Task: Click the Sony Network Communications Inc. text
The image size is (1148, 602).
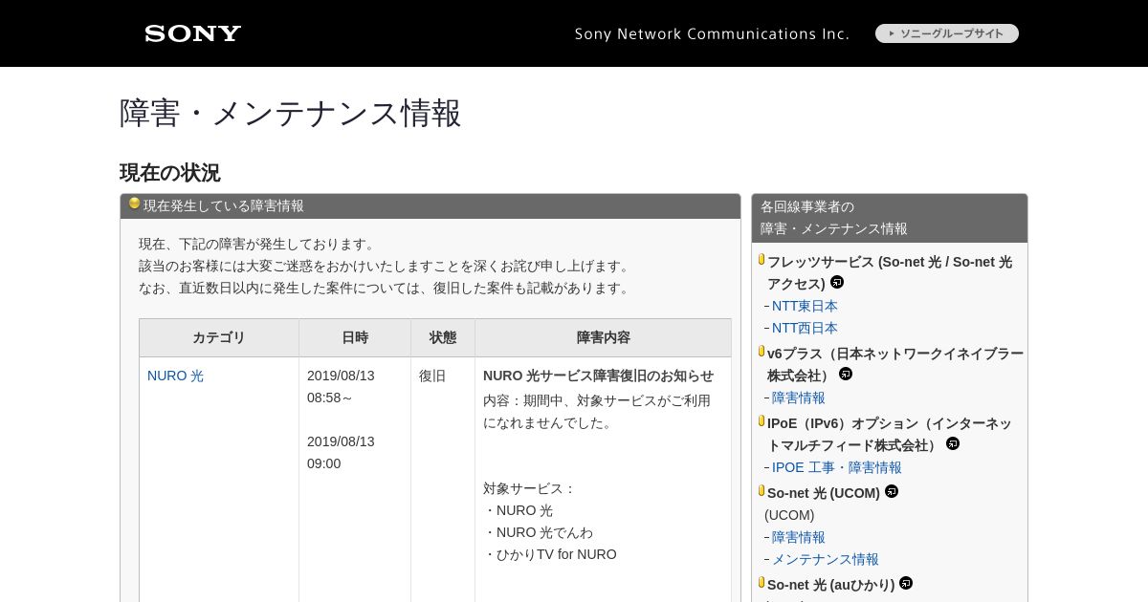Action: pos(712,33)
